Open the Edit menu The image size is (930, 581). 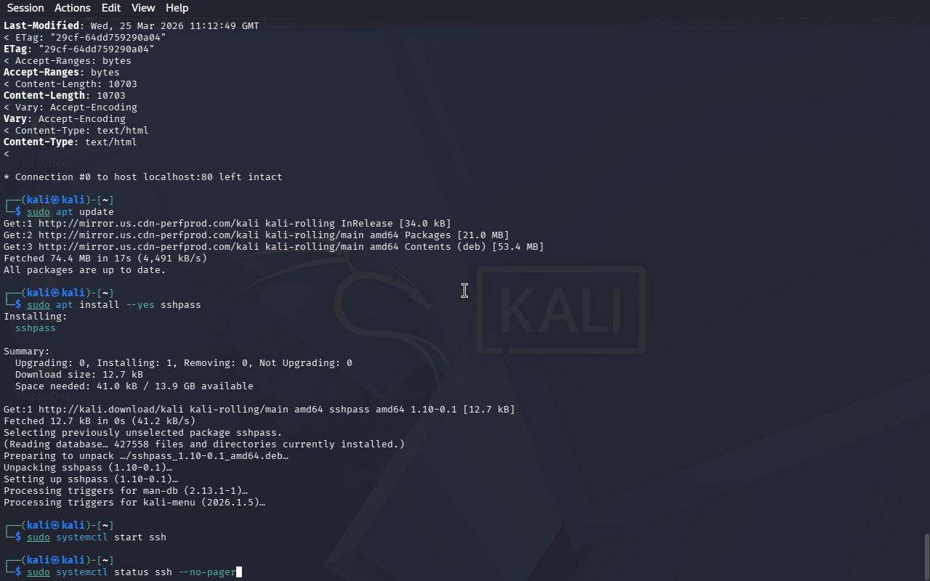(x=111, y=8)
